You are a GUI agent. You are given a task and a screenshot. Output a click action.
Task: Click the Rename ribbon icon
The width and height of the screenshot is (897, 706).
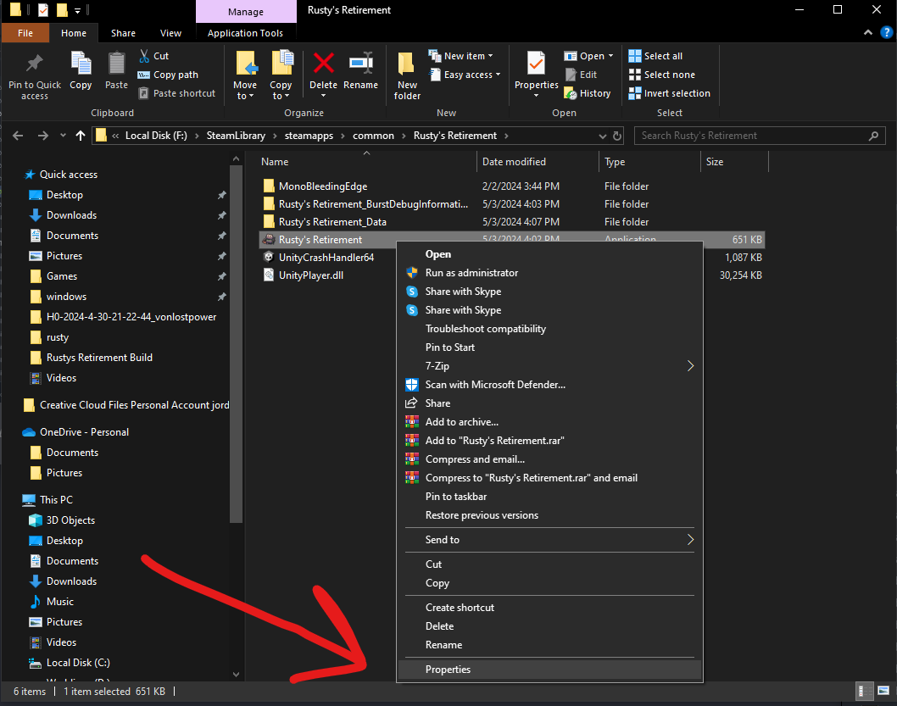361,63
